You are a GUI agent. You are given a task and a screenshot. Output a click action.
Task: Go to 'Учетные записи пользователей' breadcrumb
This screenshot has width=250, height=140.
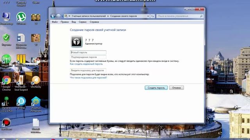pyautogui.click(x=89, y=16)
